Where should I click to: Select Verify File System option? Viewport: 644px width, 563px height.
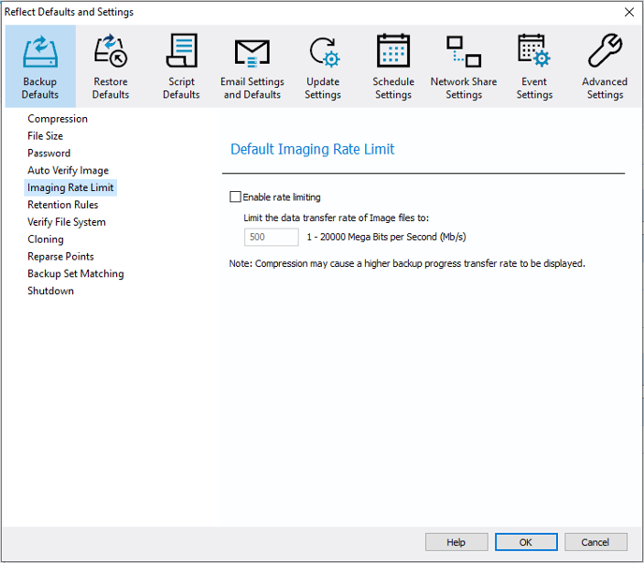[x=66, y=222]
